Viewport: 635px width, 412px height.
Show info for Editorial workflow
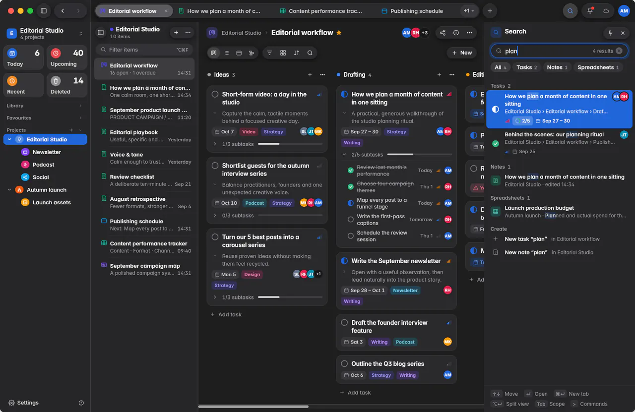[x=456, y=33]
